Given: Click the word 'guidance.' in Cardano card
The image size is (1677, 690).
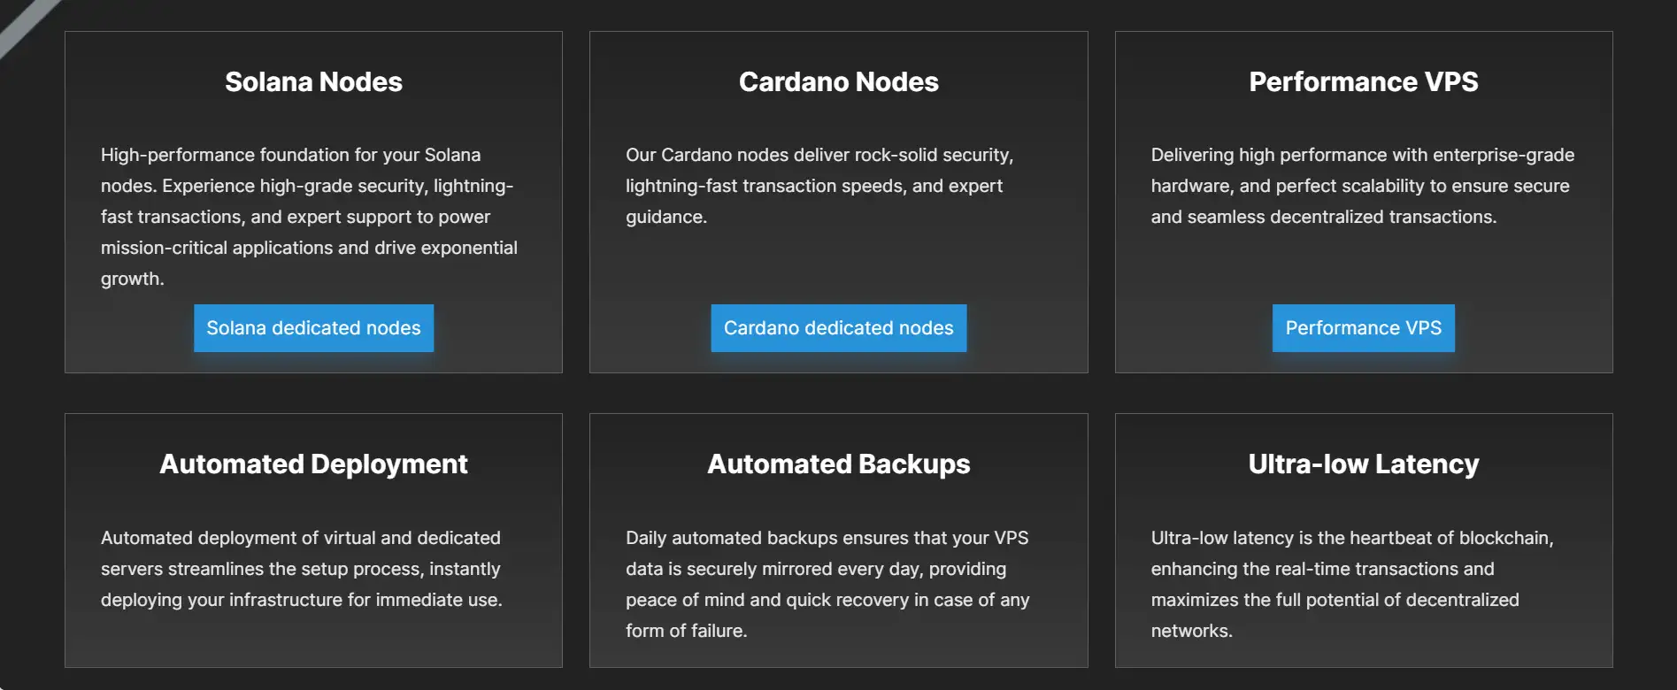Looking at the screenshot, I should click(665, 218).
